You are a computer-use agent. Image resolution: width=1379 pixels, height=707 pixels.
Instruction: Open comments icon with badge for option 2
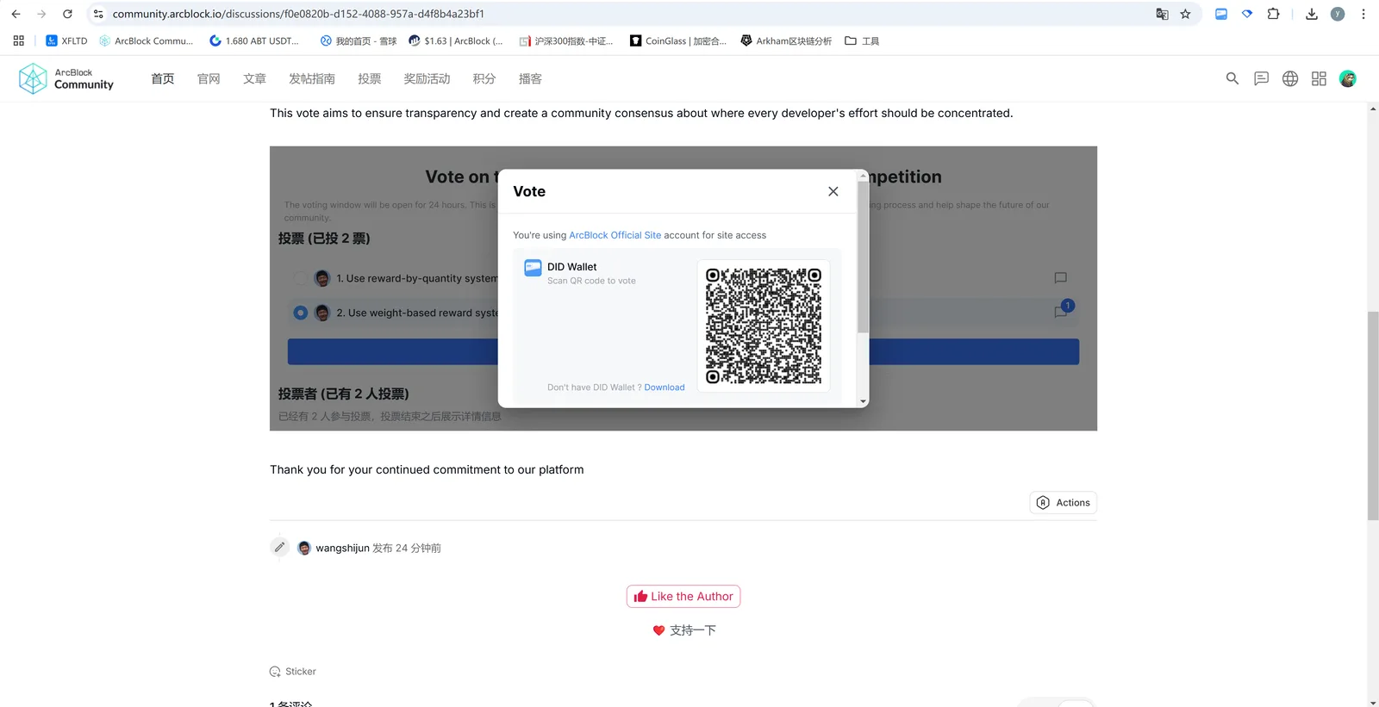tap(1063, 310)
